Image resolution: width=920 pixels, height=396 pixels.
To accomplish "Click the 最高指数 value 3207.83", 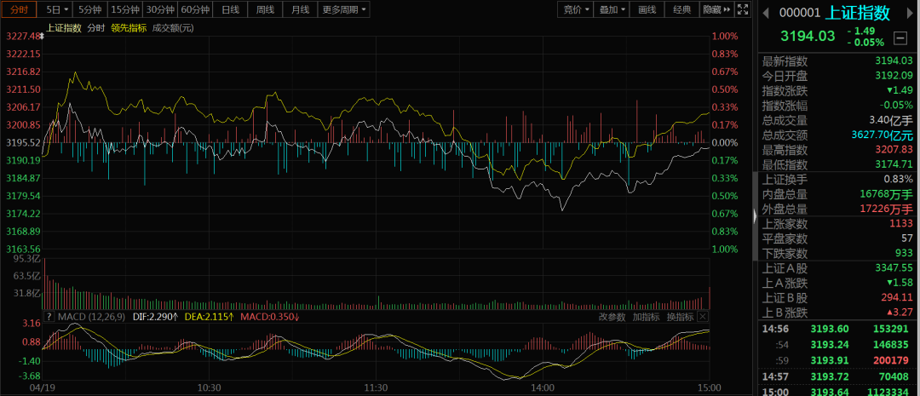I will pos(894,150).
